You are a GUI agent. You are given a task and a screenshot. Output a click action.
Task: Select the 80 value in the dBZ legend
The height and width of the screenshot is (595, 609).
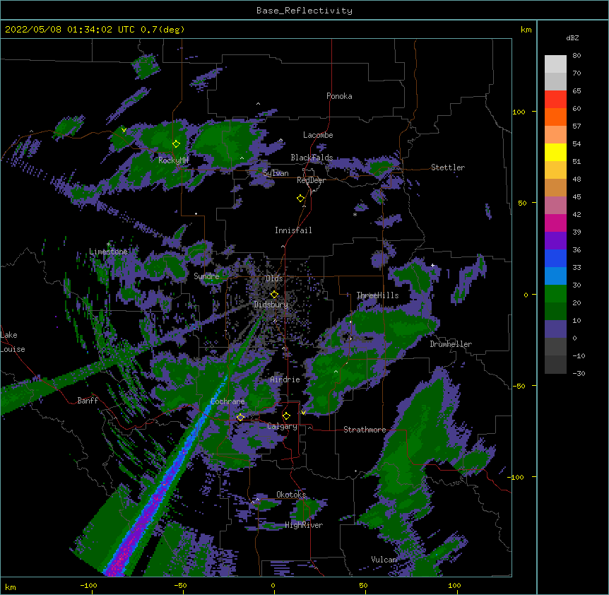tap(577, 56)
